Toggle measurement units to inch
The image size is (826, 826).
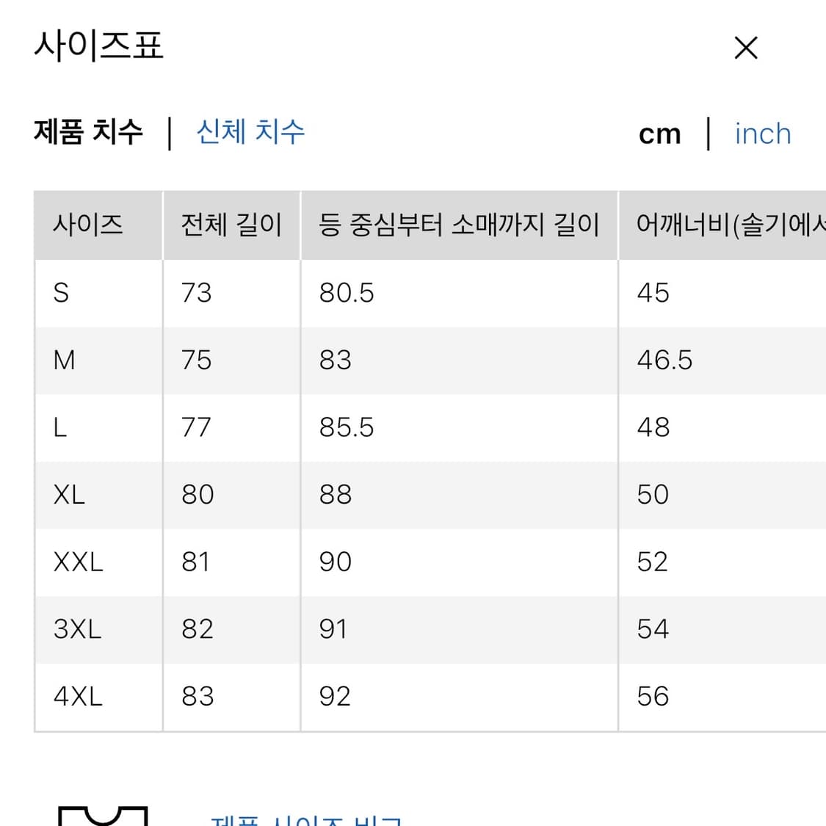[762, 134]
